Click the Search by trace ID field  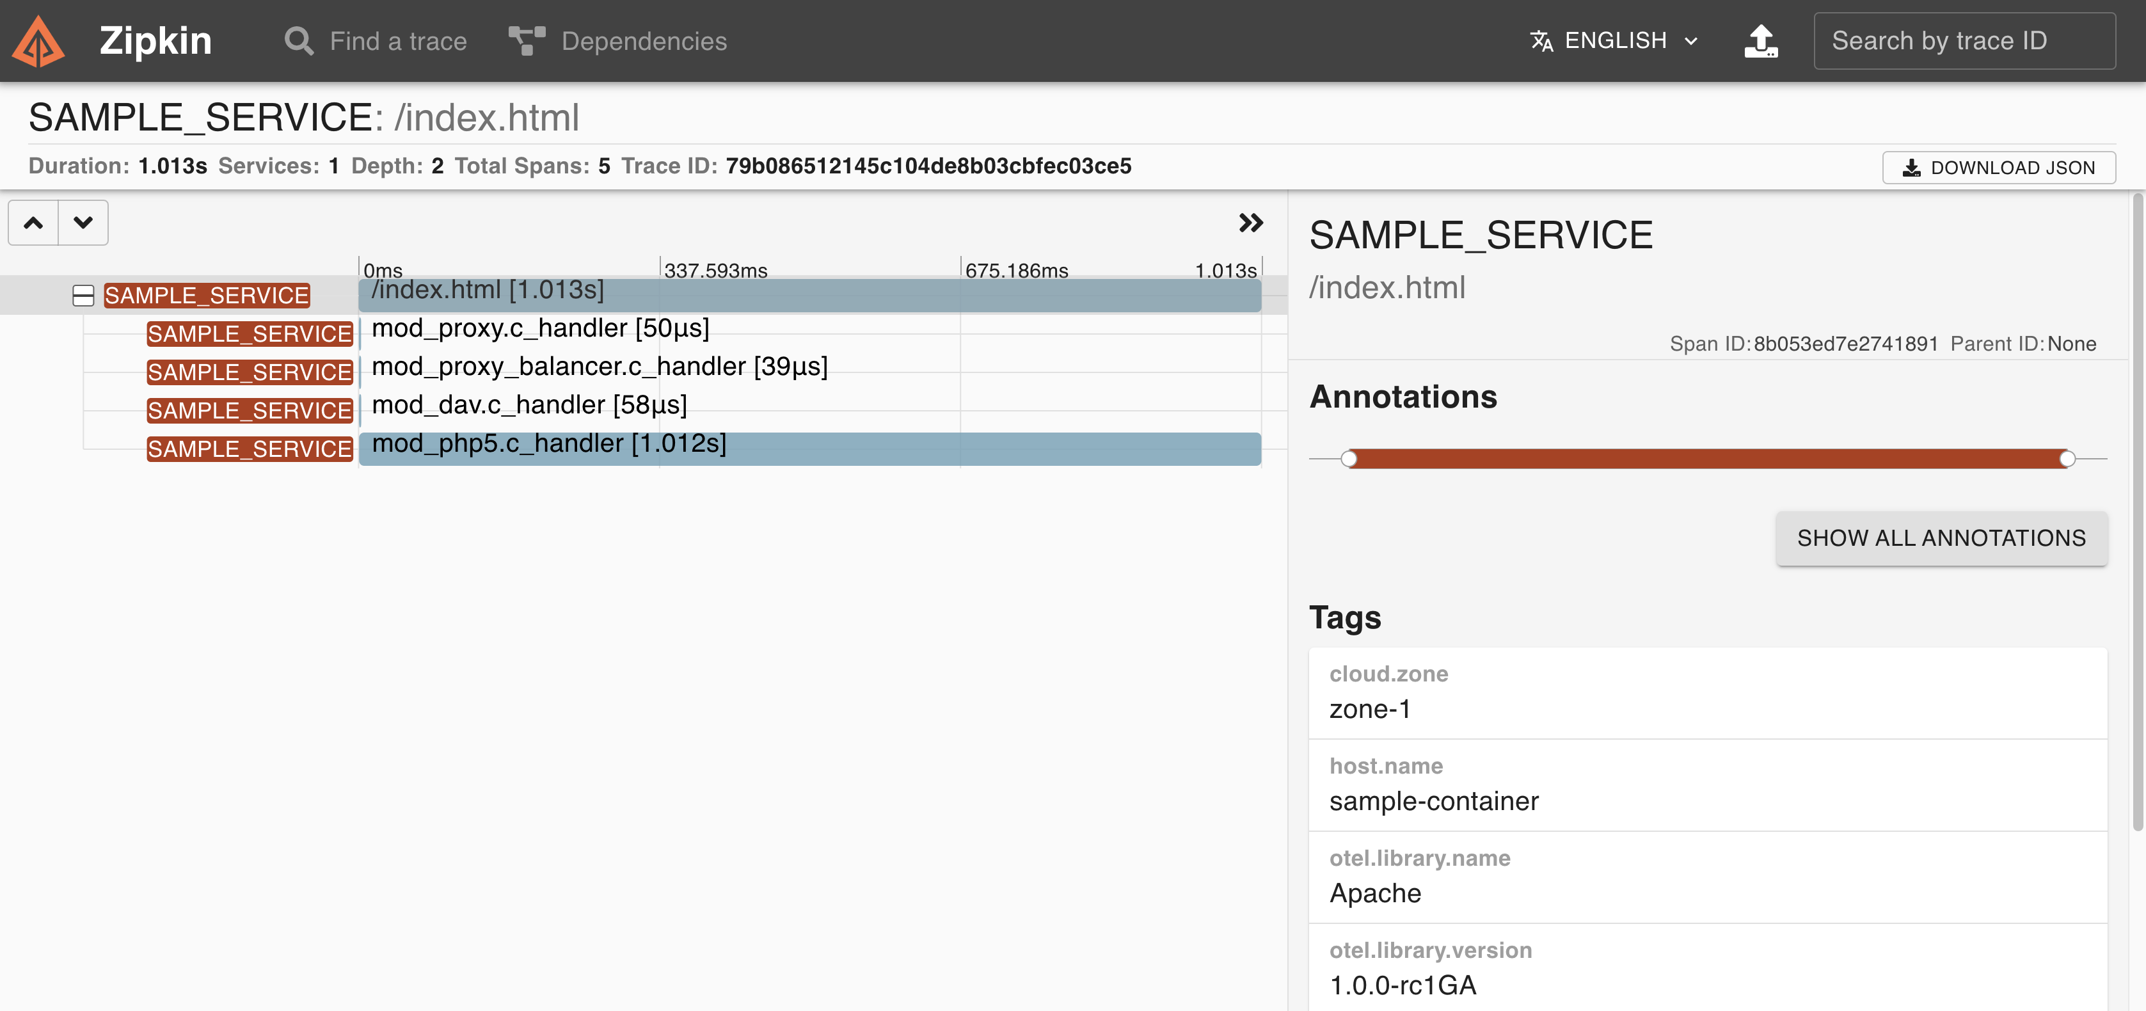point(1964,41)
